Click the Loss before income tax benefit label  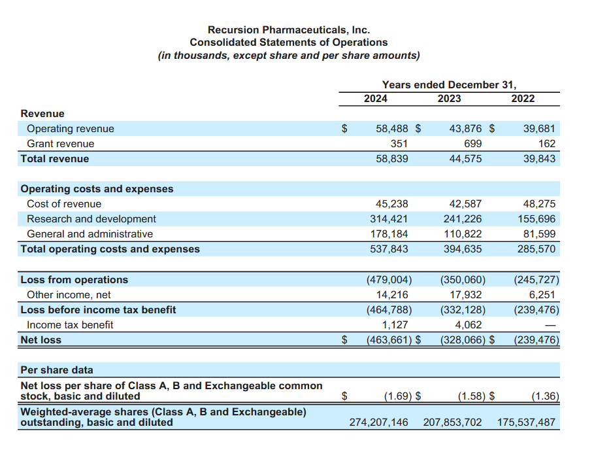98,310
